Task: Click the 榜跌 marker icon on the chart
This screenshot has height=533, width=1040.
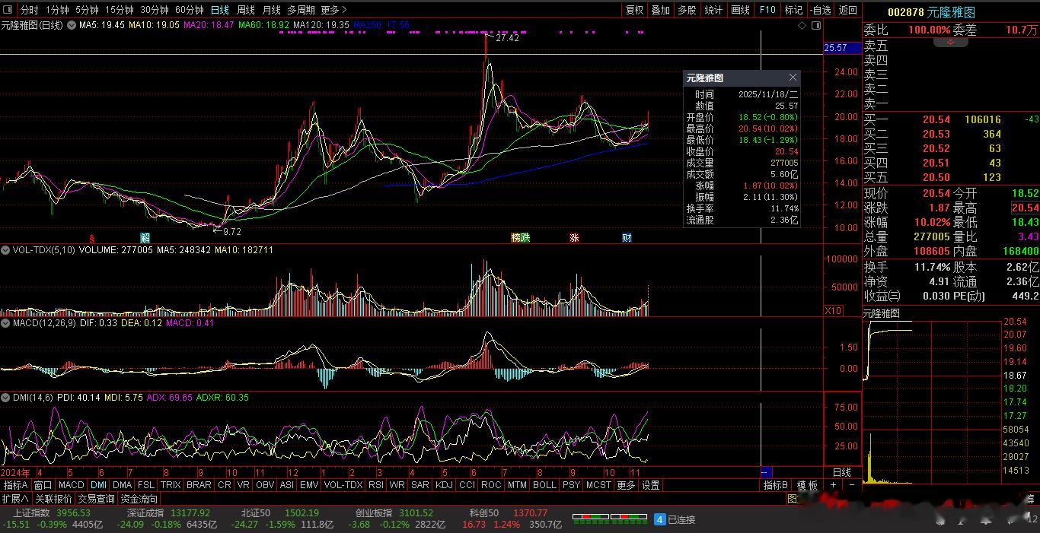Action: pos(520,238)
